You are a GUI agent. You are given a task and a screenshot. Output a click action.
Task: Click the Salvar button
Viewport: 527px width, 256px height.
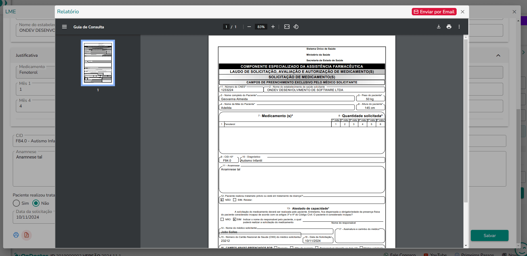tap(490, 236)
